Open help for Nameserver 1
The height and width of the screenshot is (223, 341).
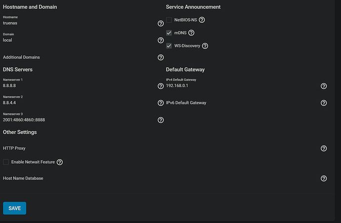pos(161,86)
